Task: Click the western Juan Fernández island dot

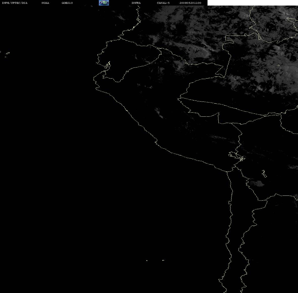Action: pos(147,260)
